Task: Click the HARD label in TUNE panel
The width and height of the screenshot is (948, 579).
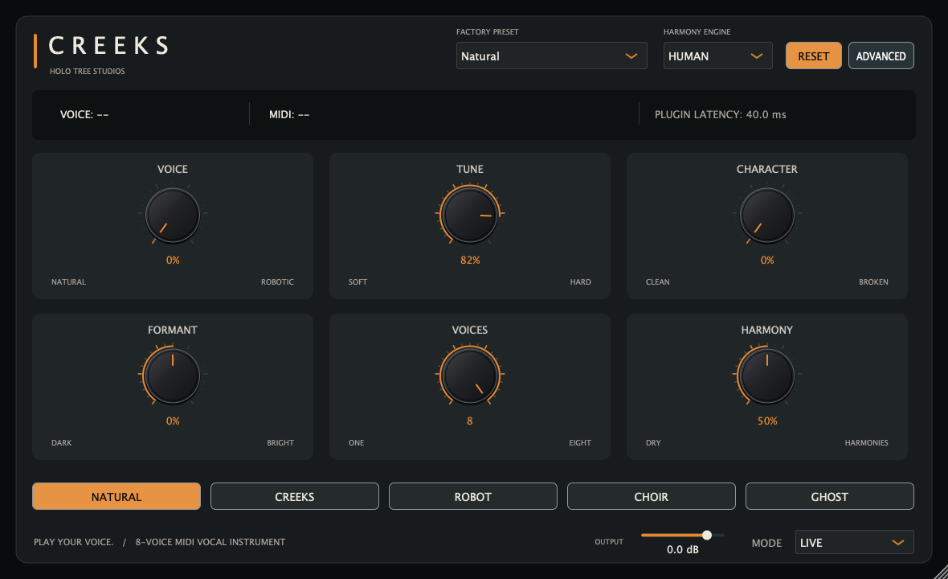Action: (x=580, y=282)
